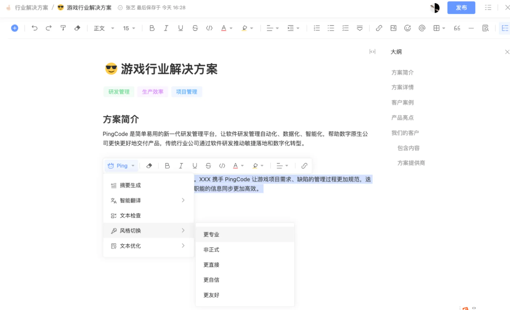Click the user avatar

coord(435,8)
